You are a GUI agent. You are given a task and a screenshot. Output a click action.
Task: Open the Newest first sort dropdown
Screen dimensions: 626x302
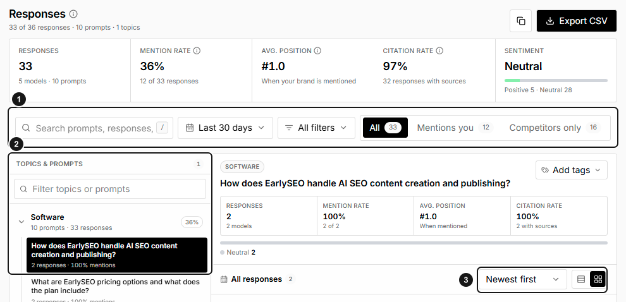coord(522,279)
